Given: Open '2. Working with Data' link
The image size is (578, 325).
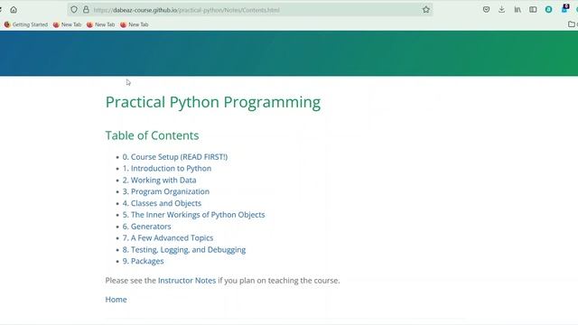Looking at the screenshot, I should click(159, 181).
